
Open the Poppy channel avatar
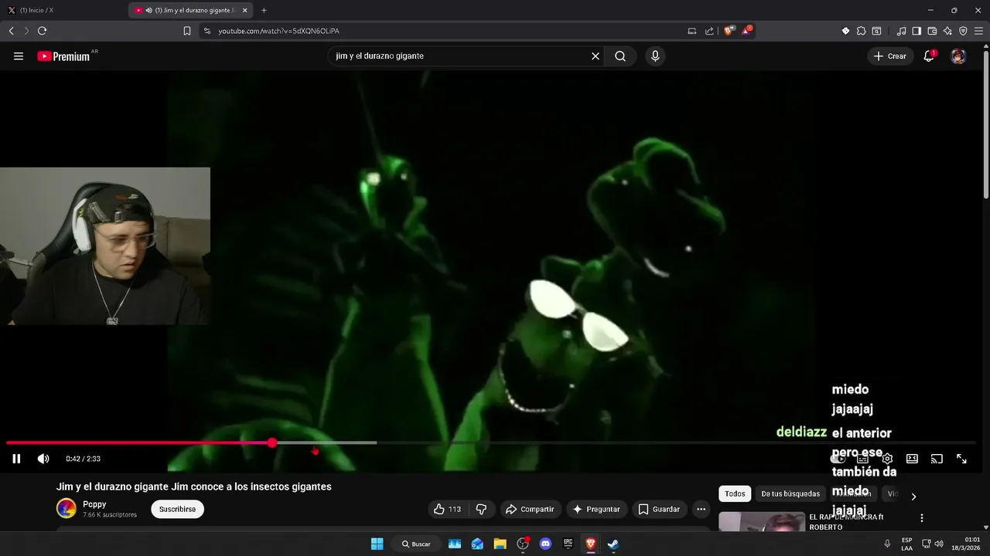(67, 508)
